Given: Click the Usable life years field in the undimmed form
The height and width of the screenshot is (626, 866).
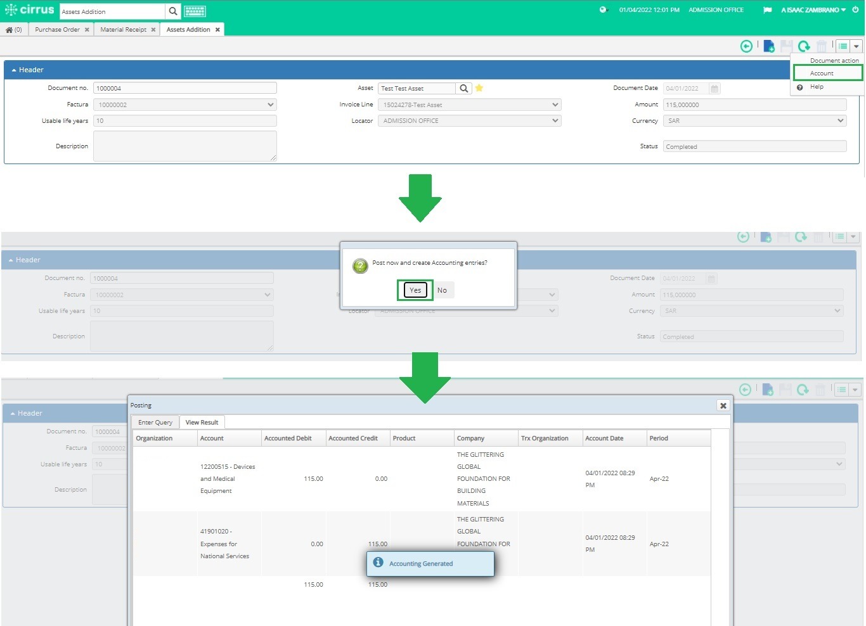Looking at the screenshot, I should tap(185, 121).
